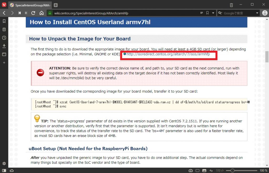The image size is (269, 173).
Task: Open Vivaldi Settings via the gear icon
Action: 4,163
